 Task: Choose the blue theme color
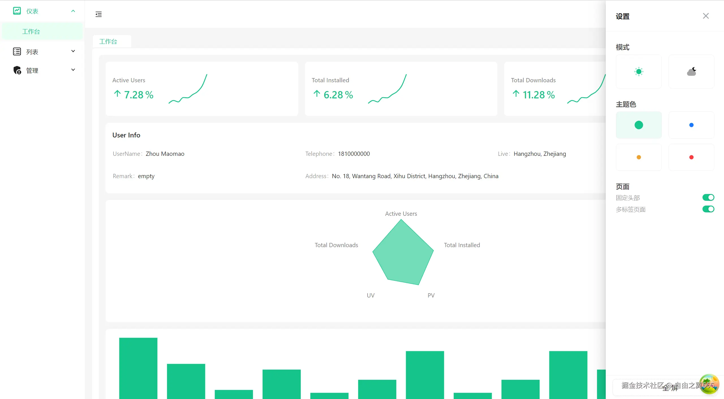(691, 125)
